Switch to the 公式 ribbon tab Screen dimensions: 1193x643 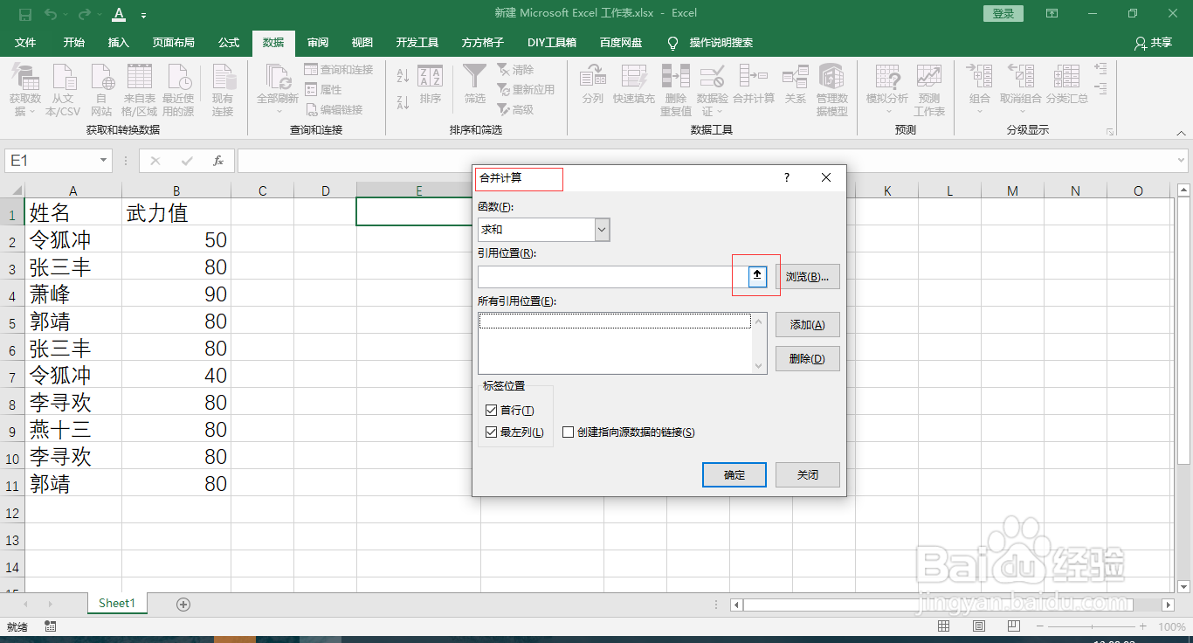(x=228, y=42)
